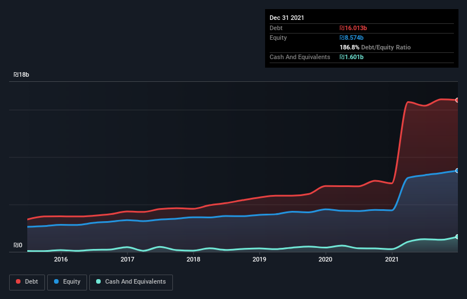Click the ₪16.013b debt value

click(x=353, y=28)
